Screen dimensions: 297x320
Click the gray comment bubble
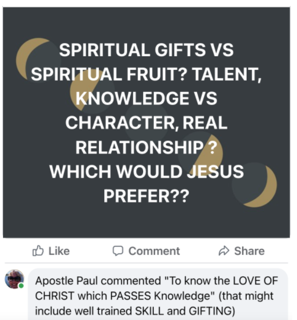(158, 294)
